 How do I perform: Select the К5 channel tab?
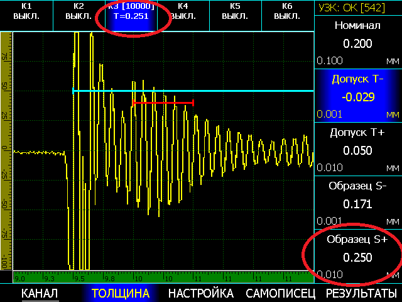[236, 15]
